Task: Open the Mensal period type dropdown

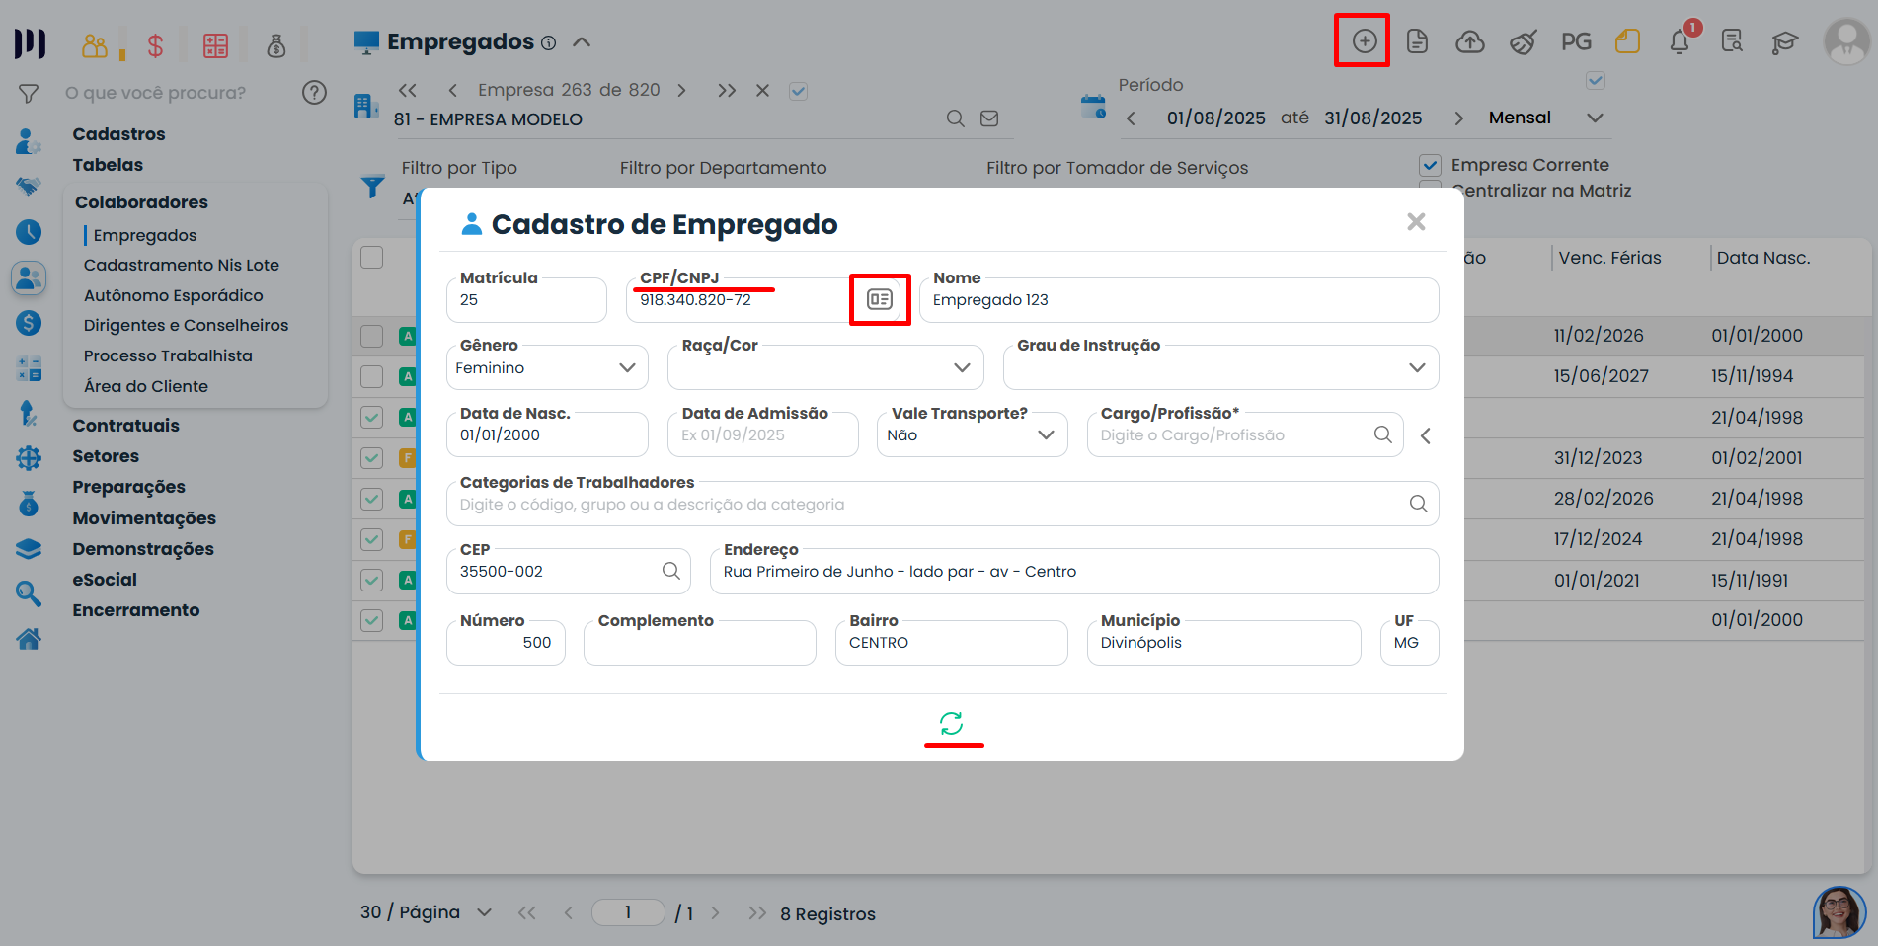Action: [x=1544, y=118]
